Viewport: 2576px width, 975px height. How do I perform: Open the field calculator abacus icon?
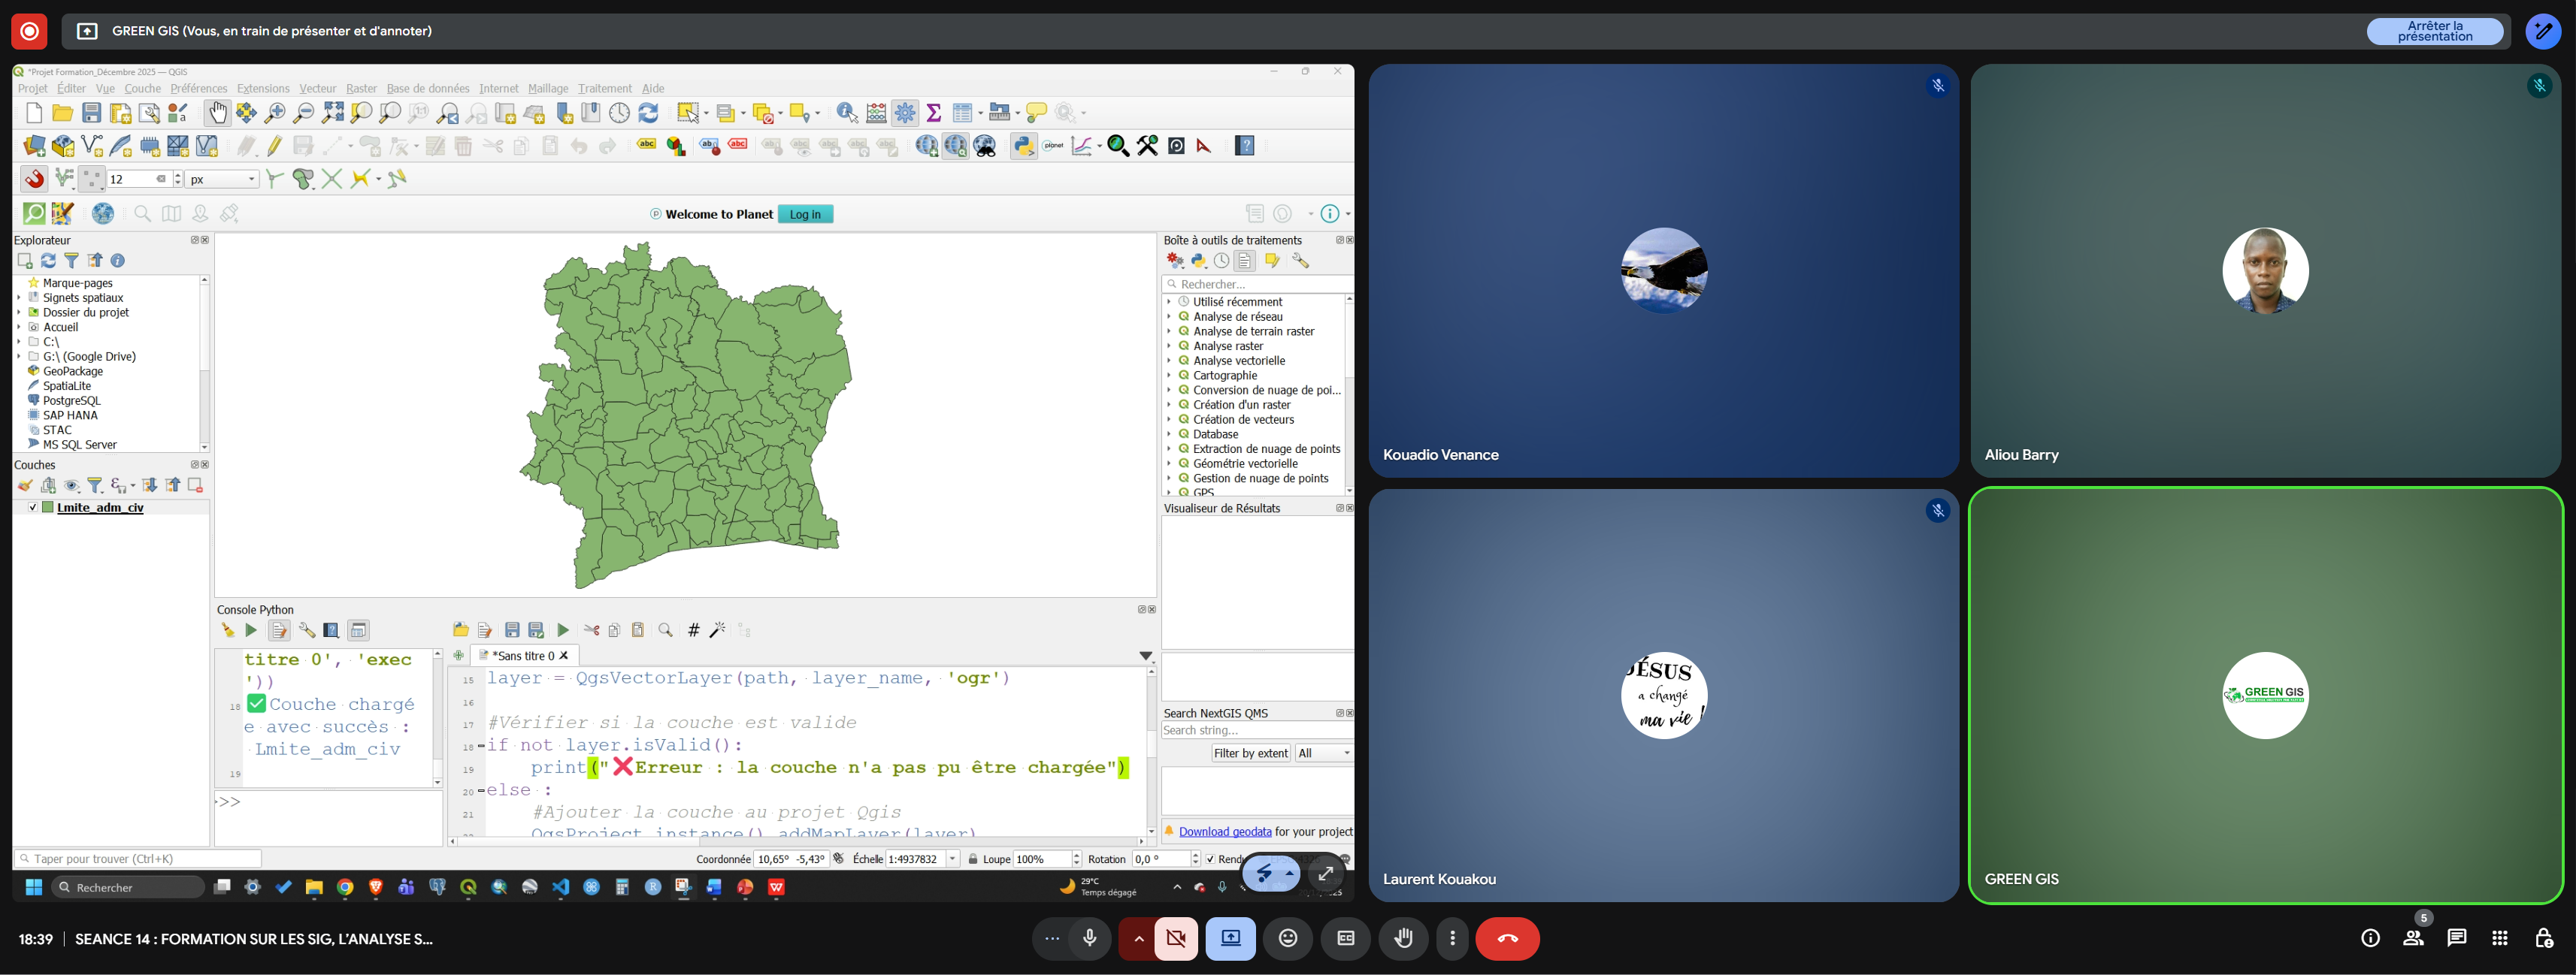pyautogui.click(x=876, y=113)
